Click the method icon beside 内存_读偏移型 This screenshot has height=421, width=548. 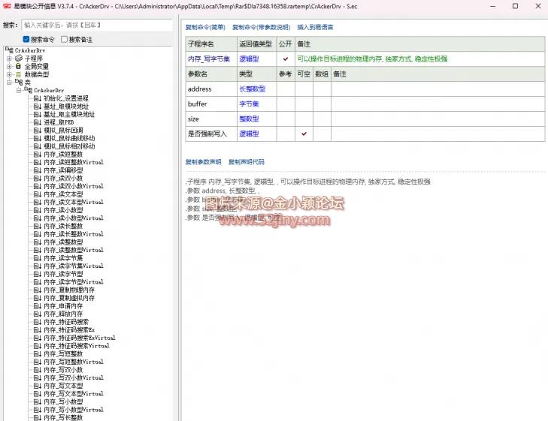38,170
